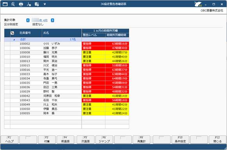
Task: Click the F5 次画面 button
Action: 86,139
